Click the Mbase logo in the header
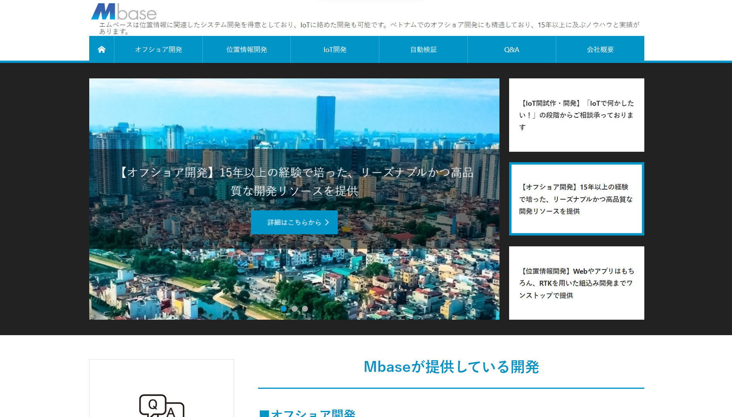 click(x=124, y=12)
